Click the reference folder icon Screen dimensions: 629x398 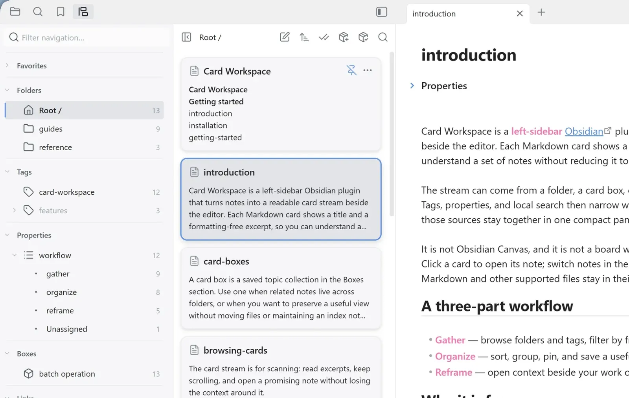[28, 147]
